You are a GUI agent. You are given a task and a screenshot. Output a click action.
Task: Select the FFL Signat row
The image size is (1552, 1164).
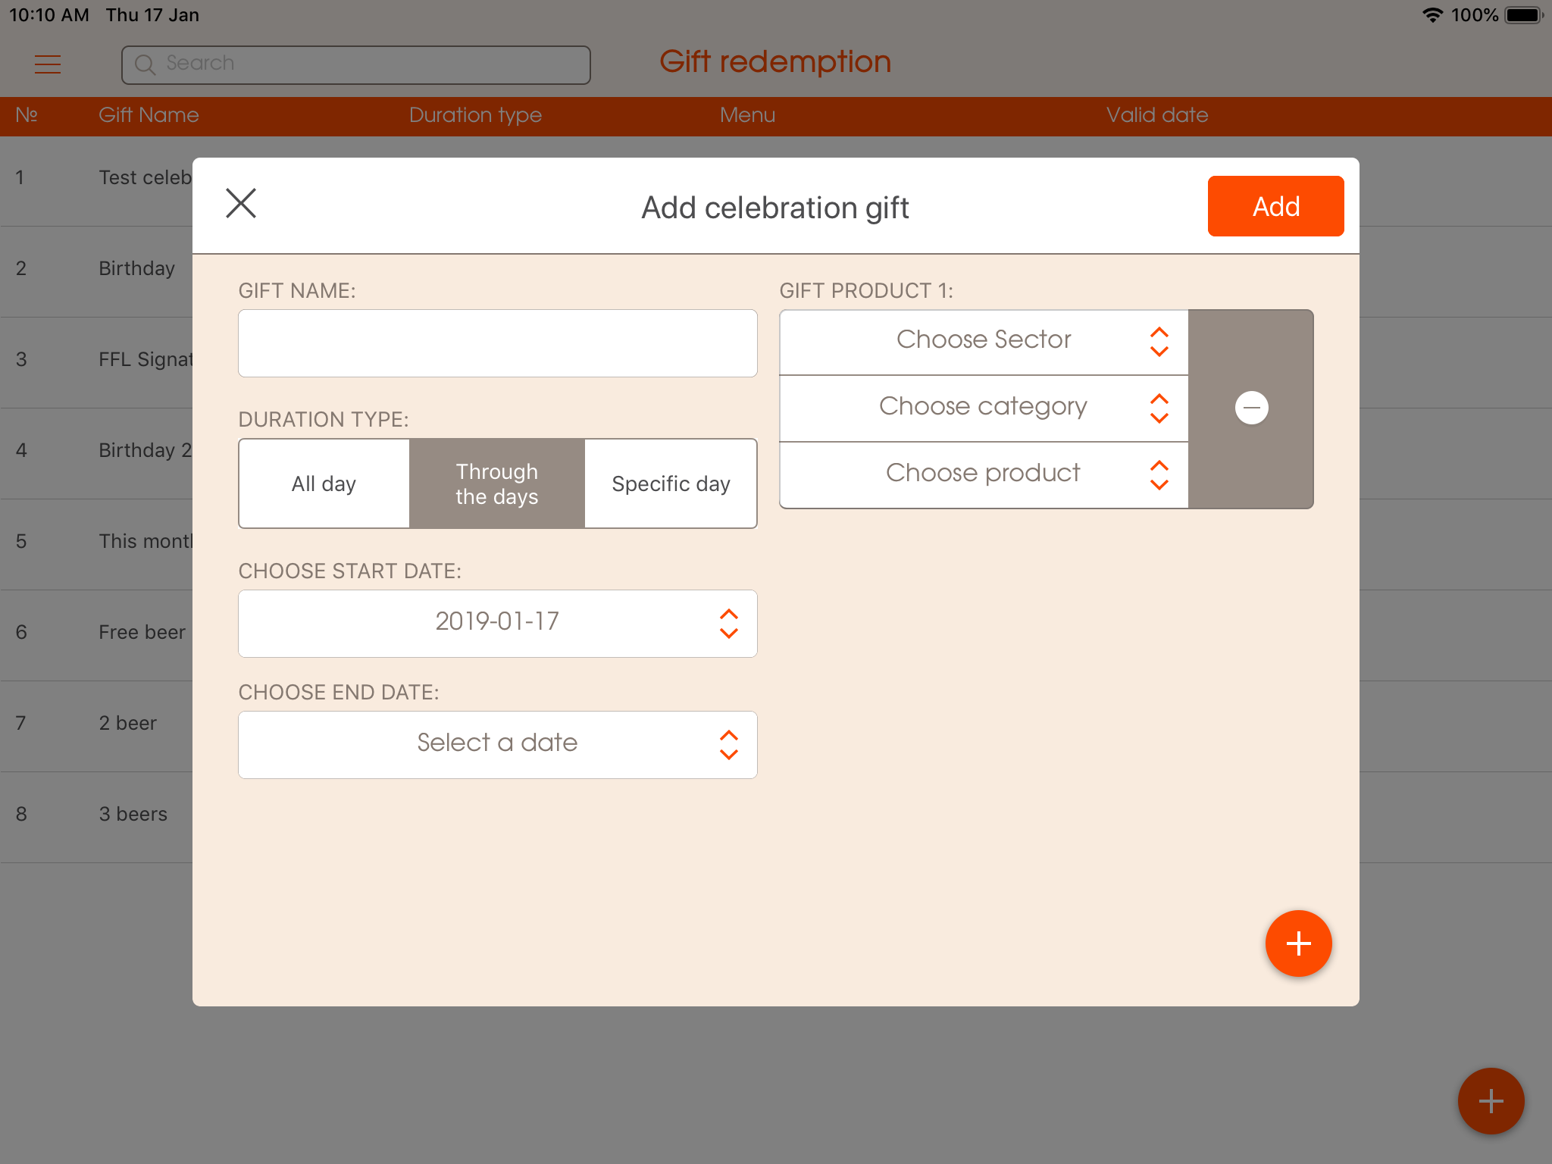(x=96, y=362)
